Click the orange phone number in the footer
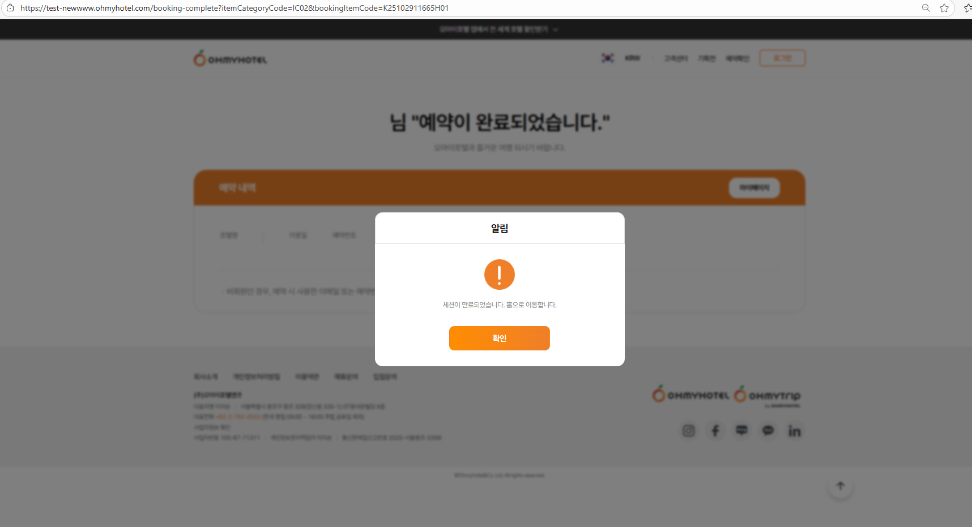 (x=238, y=417)
